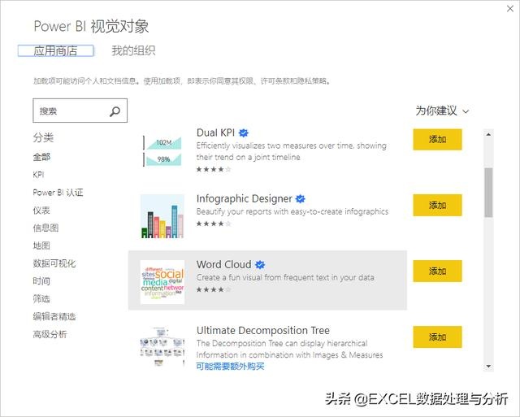This screenshot has width=520, height=417.
Task: Add the Word Cloud visual
Action: 437,271
